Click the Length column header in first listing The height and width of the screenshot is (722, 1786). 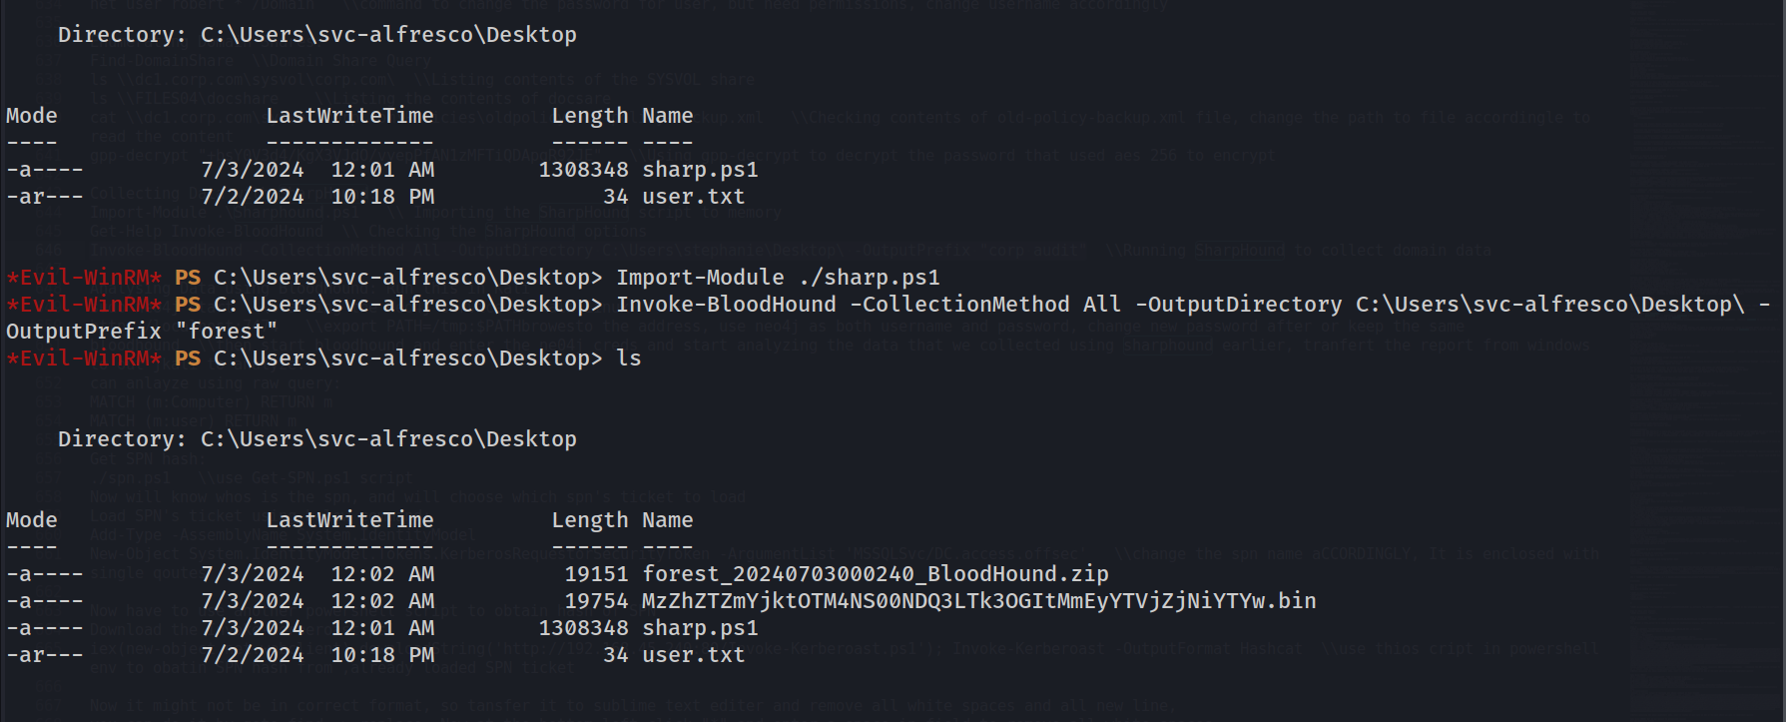[x=590, y=116]
